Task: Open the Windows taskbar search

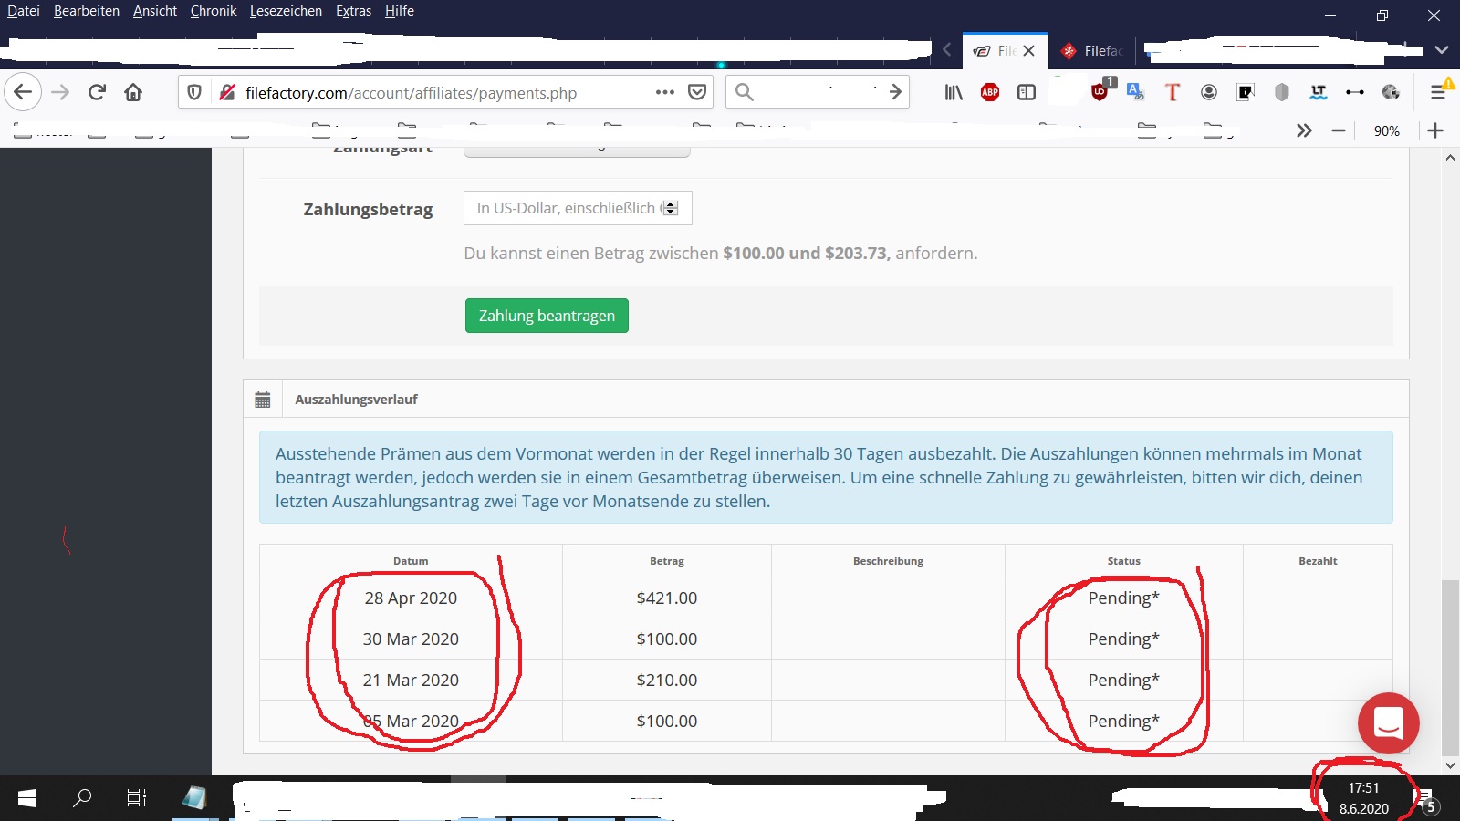Action: pos(82,798)
